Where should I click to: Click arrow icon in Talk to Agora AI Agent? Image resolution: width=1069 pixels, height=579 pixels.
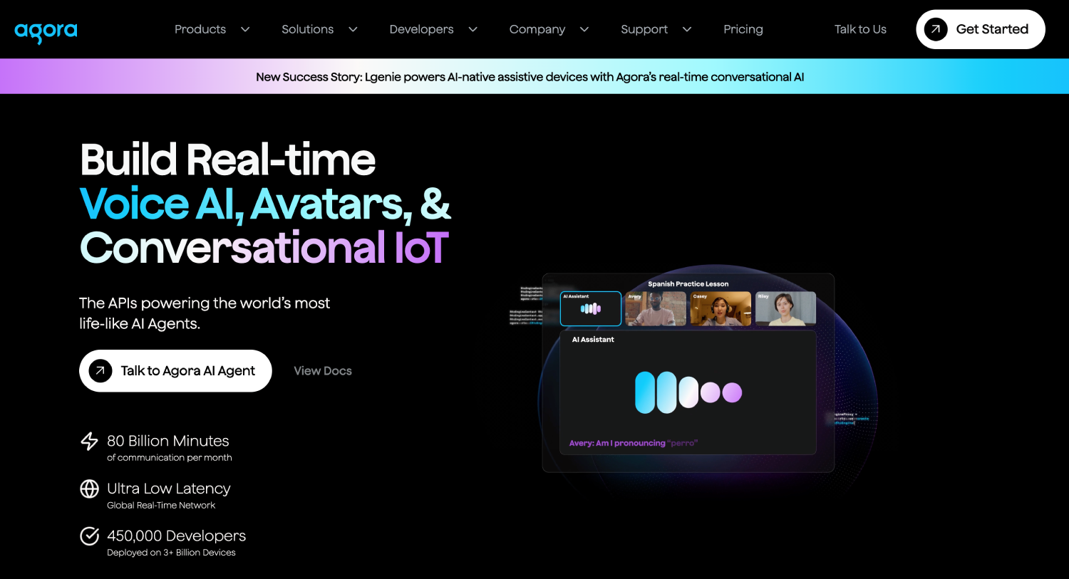(100, 370)
